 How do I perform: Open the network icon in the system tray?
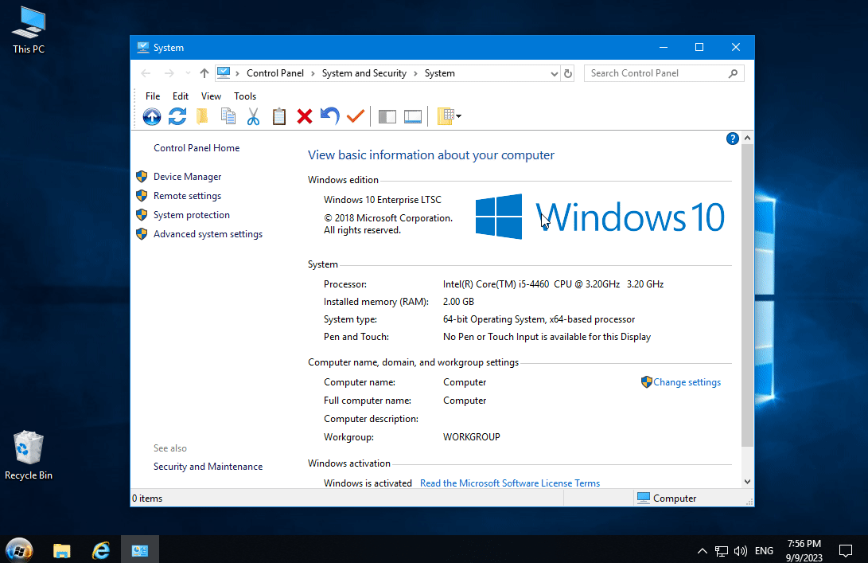click(x=722, y=551)
